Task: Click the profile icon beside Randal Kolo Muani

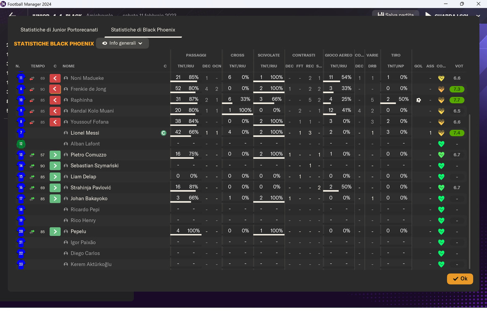Action: [x=66, y=111]
